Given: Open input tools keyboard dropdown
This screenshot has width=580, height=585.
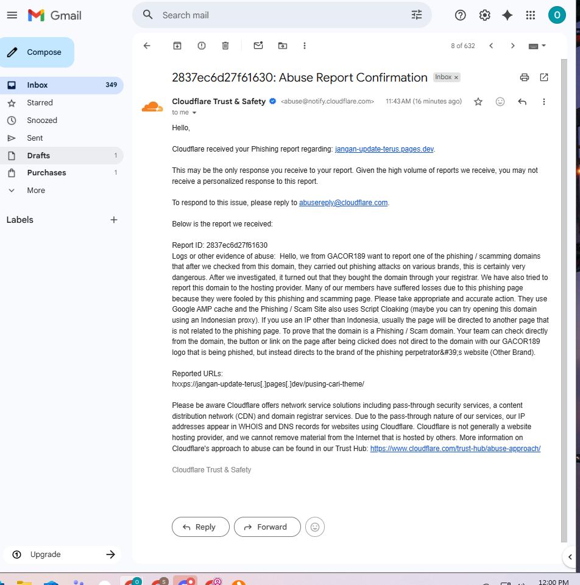Looking at the screenshot, I should click(537, 46).
